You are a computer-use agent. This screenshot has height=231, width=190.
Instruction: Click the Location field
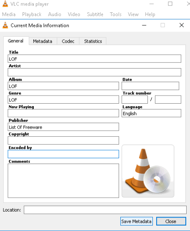coord(105,210)
